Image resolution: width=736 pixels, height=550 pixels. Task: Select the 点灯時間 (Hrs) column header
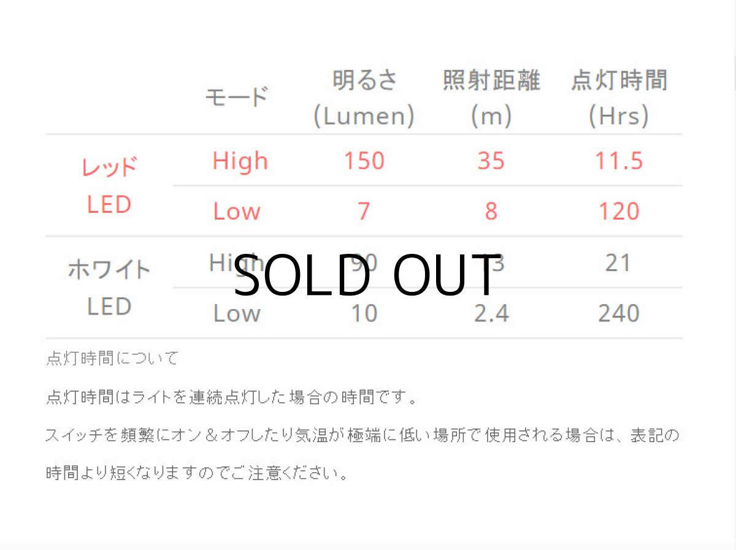point(618,98)
